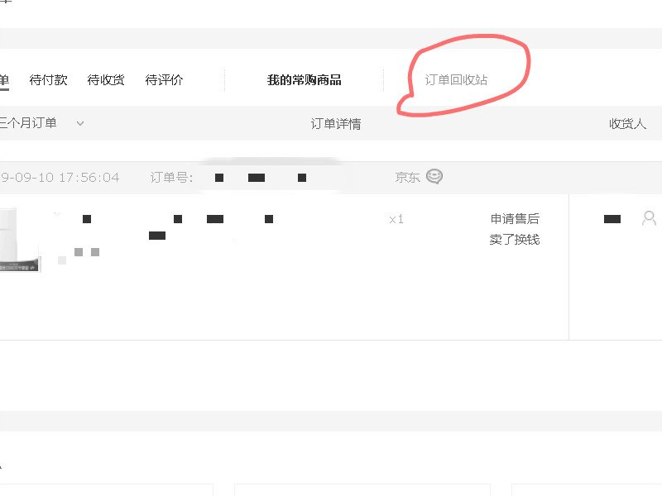Image resolution: width=662 pixels, height=496 pixels.
Task: Click the 订单详情 column header
Action: coord(336,123)
